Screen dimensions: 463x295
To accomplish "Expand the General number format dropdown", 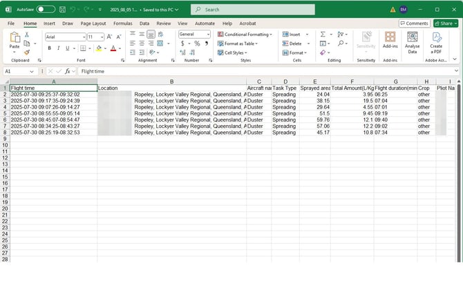I will tap(207, 34).
